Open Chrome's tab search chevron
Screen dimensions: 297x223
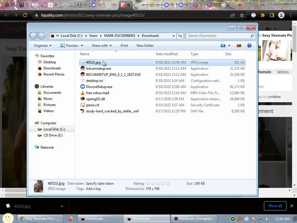(262, 5)
